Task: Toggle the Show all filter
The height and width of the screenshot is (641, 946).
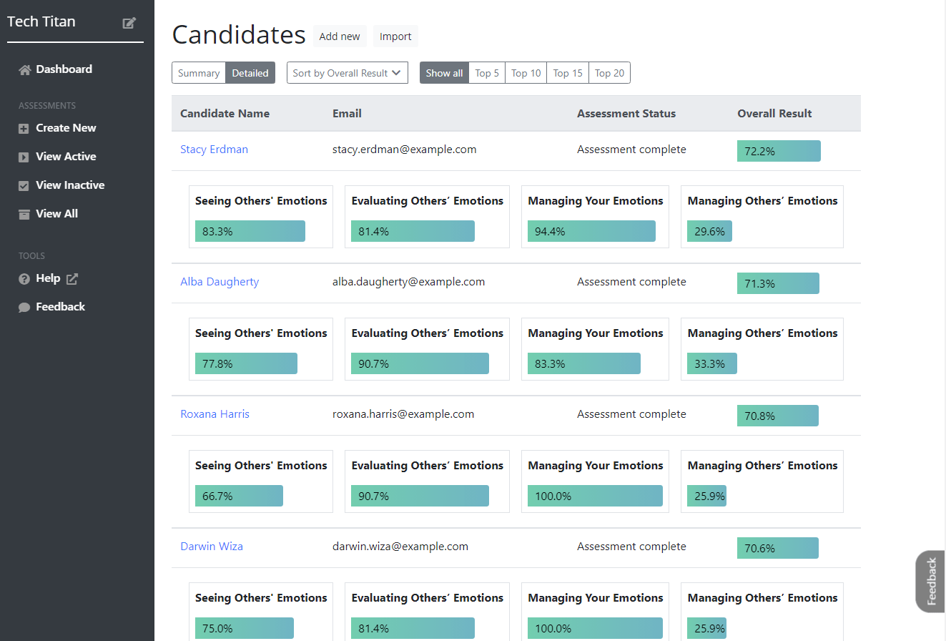Action: (x=443, y=72)
